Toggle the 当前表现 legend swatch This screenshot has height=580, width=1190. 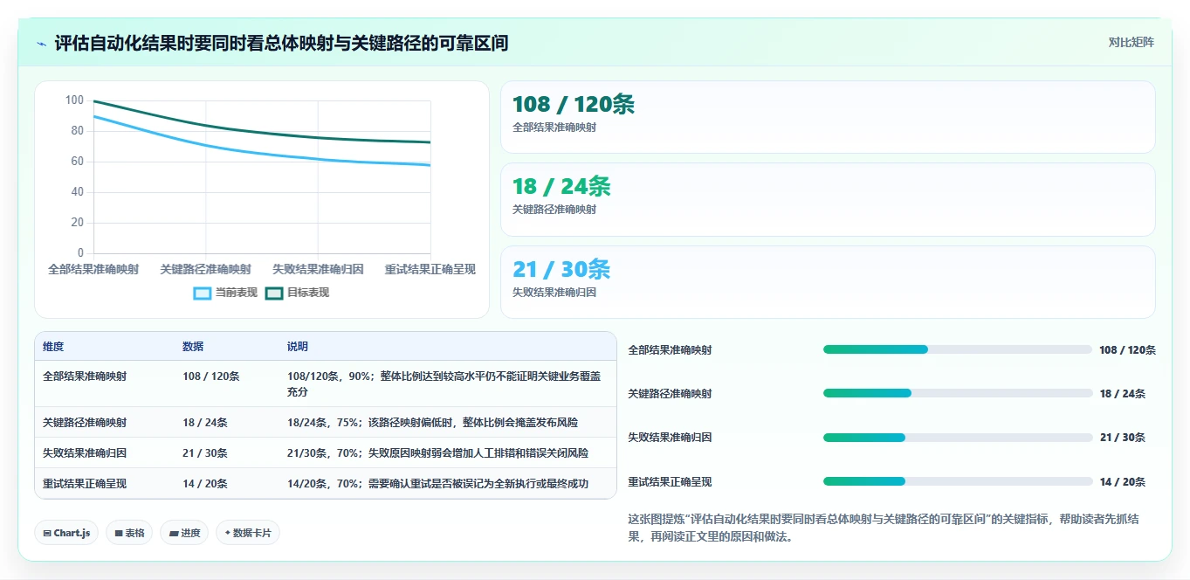203,293
